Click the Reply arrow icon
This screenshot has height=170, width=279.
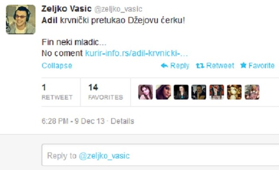tap(164, 66)
